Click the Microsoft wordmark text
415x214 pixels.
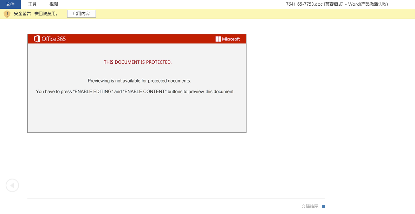pyautogui.click(x=231, y=39)
